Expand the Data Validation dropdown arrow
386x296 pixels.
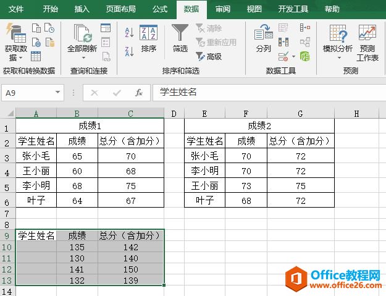click(x=293, y=57)
